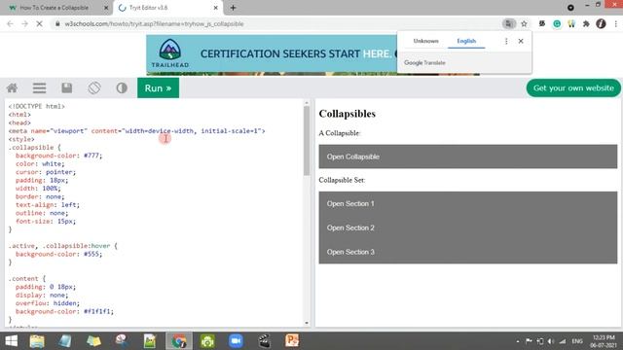The image size is (623, 350).
Task: Click the address bar URL
Action: (154, 23)
